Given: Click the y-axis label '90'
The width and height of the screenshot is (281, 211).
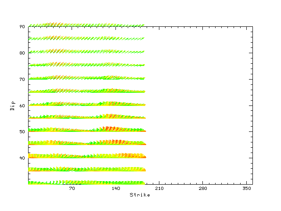Looking at the screenshot, I should click(22, 27).
